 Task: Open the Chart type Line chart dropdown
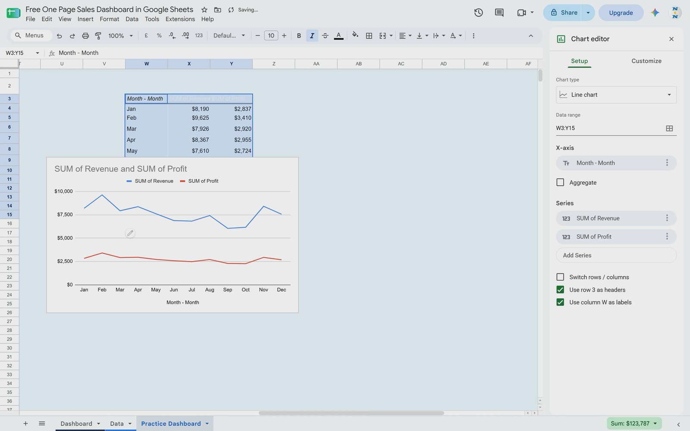tap(616, 95)
